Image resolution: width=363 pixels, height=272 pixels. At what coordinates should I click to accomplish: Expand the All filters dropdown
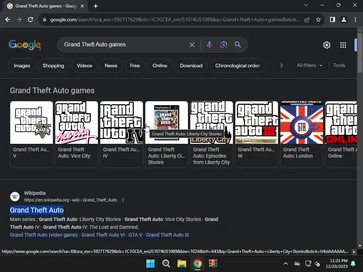coord(309,66)
